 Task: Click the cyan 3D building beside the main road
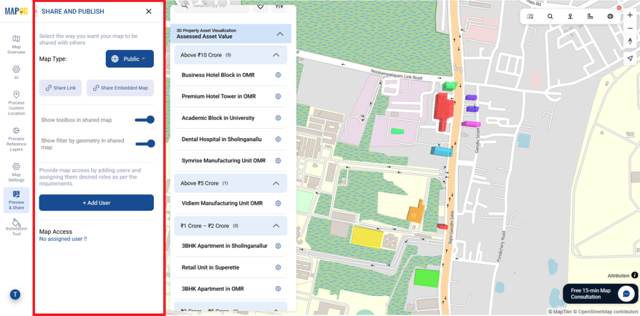point(441,151)
